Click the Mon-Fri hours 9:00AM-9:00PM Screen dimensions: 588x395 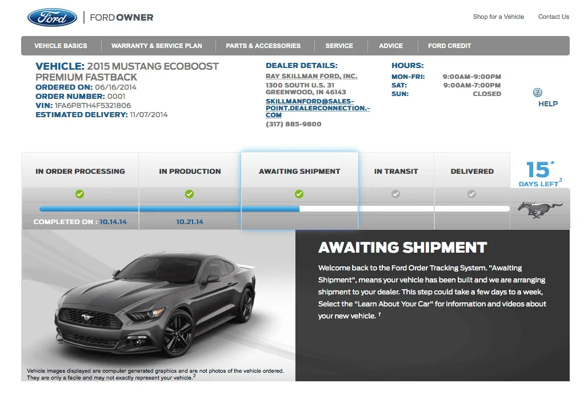472,77
